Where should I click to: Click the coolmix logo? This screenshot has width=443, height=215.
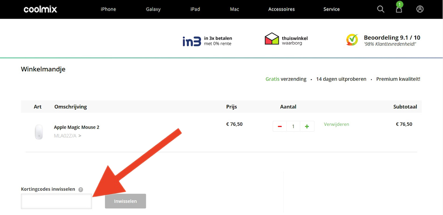pos(40,9)
